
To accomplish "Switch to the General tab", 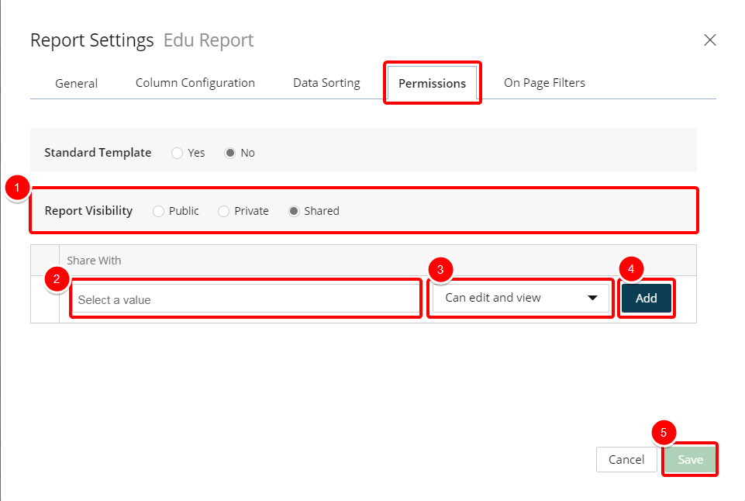I will (77, 83).
